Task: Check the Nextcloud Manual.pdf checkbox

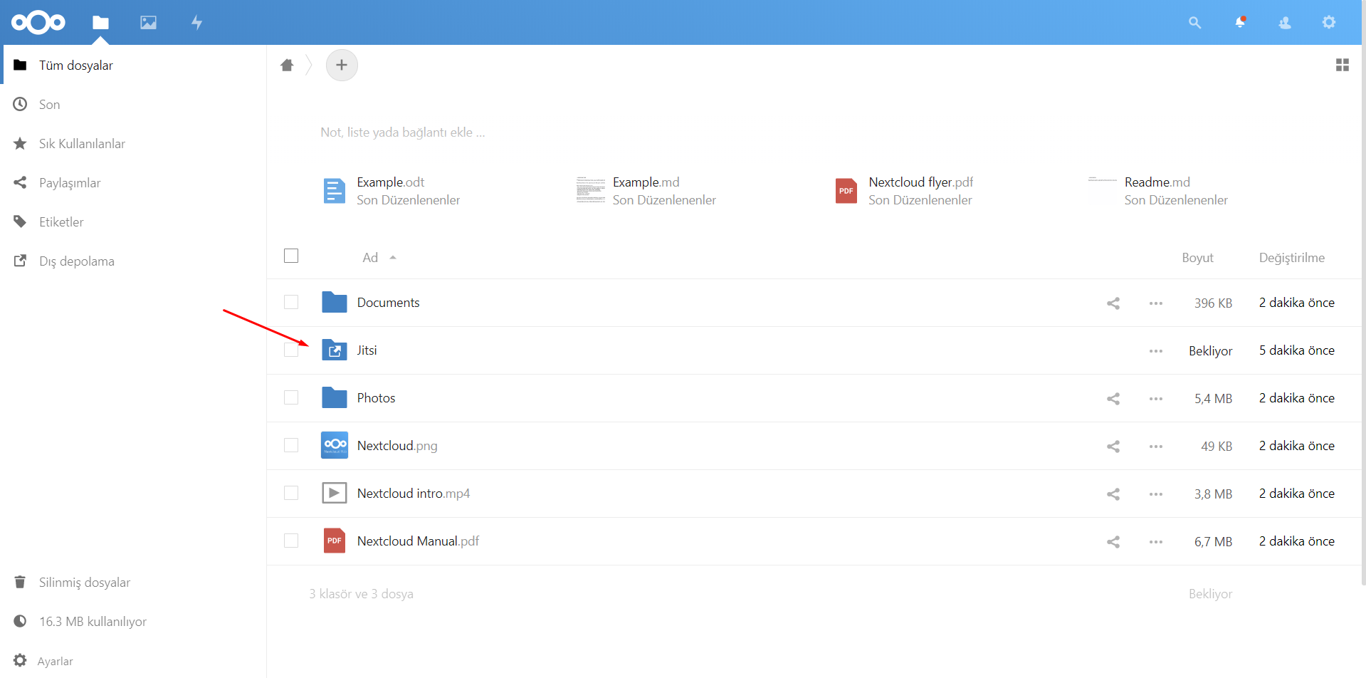Action: pyautogui.click(x=291, y=541)
